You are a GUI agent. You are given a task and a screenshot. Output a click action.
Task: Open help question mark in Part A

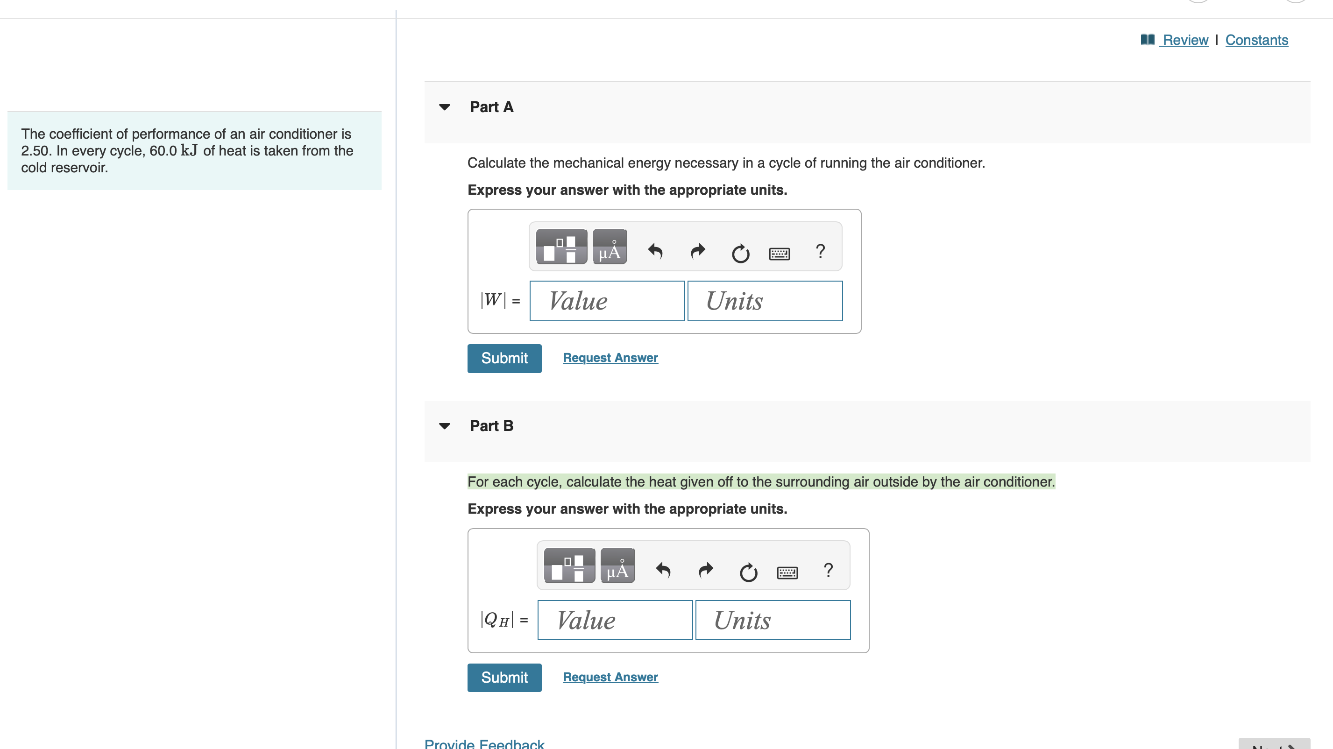[x=820, y=251]
